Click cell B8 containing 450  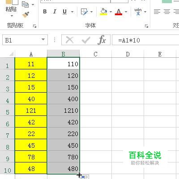pyautogui.click(x=64, y=145)
